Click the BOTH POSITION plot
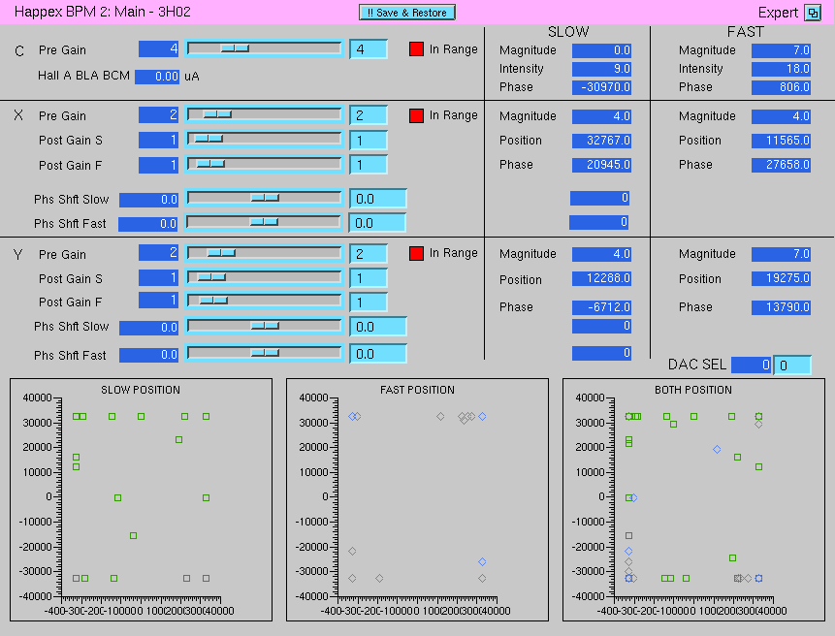835x636 pixels. [x=693, y=499]
